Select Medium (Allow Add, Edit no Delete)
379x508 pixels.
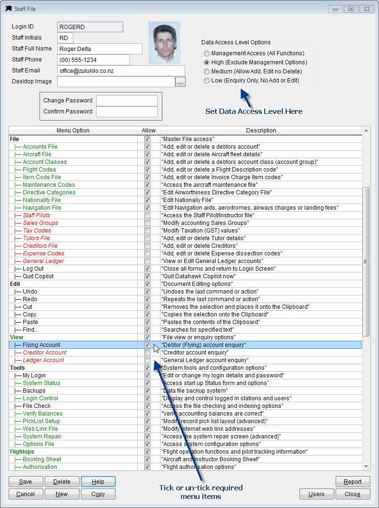(207, 71)
